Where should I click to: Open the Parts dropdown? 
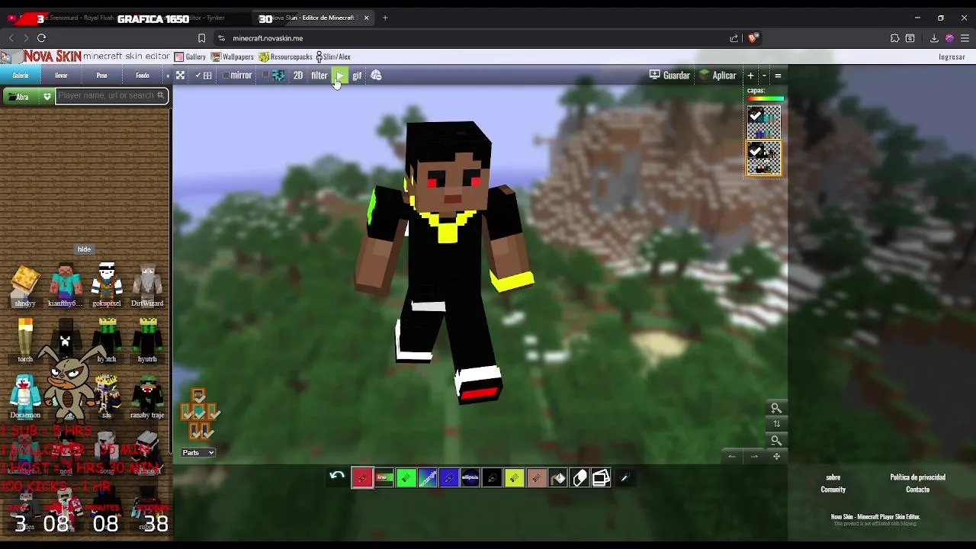(x=198, y=453)
